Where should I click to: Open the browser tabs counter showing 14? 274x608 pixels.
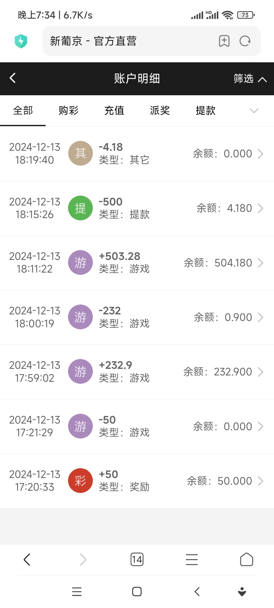point(137,559)
